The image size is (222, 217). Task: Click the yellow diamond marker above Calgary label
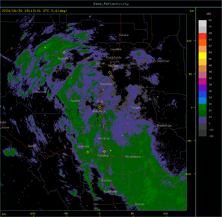pos(104,152)
